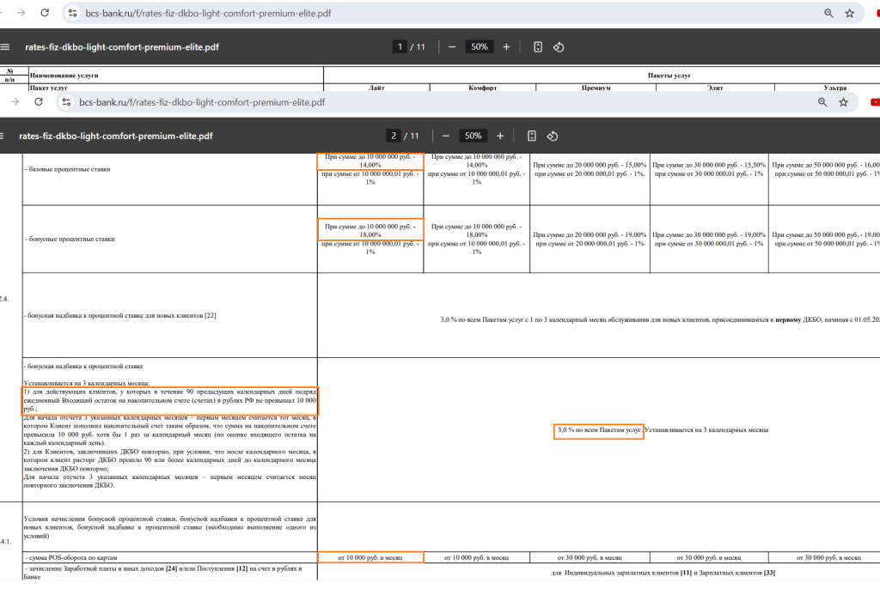Click row label '- сумма POS-оборота по картам'
The height and width of the screenshot is (595, 880).
pos(71,557)
